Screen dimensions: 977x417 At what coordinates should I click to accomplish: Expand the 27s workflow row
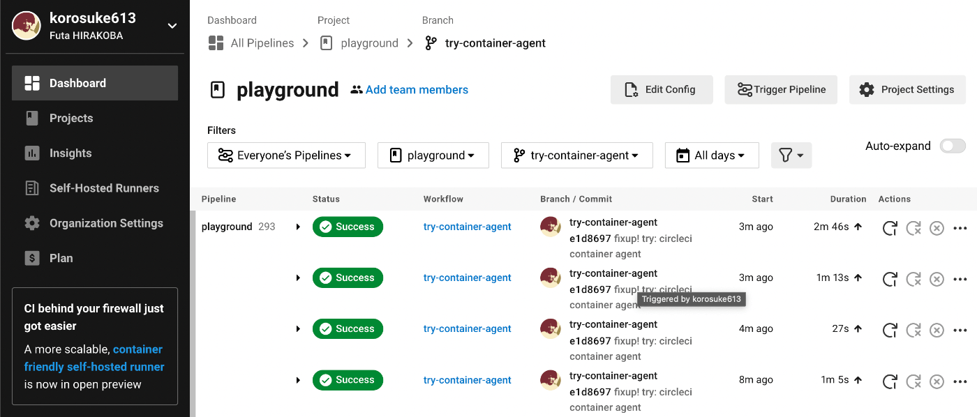pos(298,328)
